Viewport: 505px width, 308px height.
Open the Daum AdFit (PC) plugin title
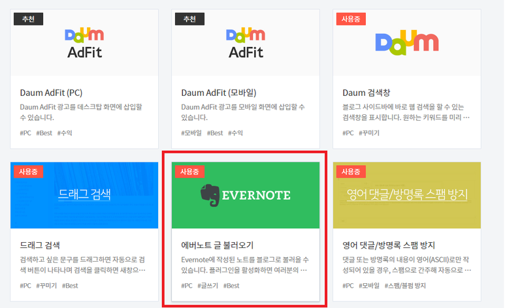[51, 93]
